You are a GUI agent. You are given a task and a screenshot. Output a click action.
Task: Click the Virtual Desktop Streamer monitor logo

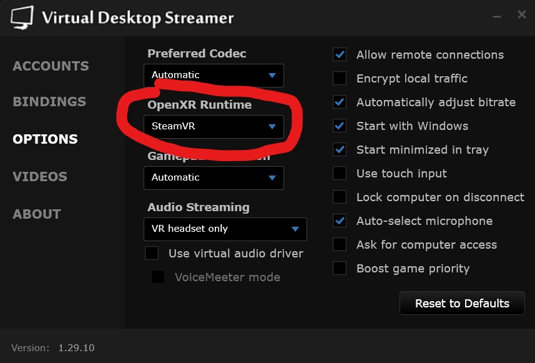22,17
